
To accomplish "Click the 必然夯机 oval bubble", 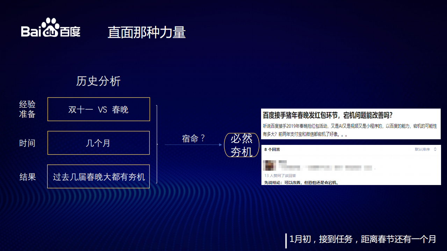I will [241, 145].
